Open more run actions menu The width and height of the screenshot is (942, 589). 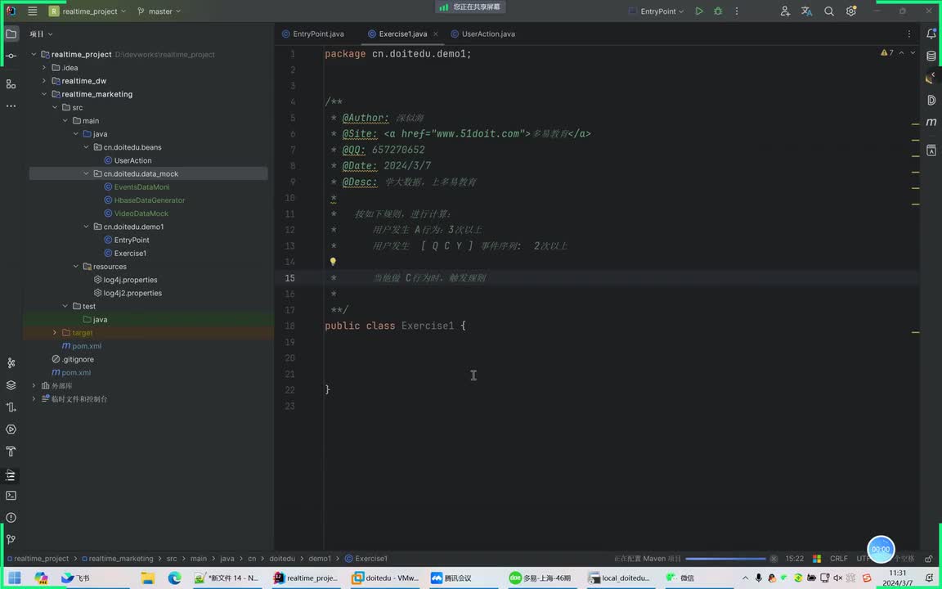(737, 11)
